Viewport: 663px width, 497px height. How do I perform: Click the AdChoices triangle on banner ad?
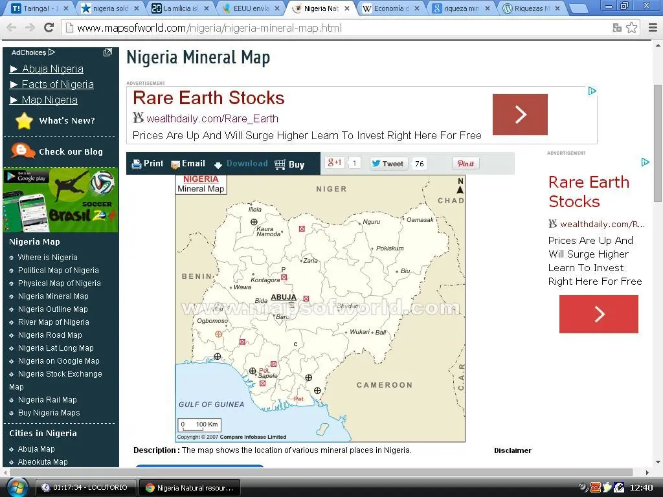coord(592,91)
